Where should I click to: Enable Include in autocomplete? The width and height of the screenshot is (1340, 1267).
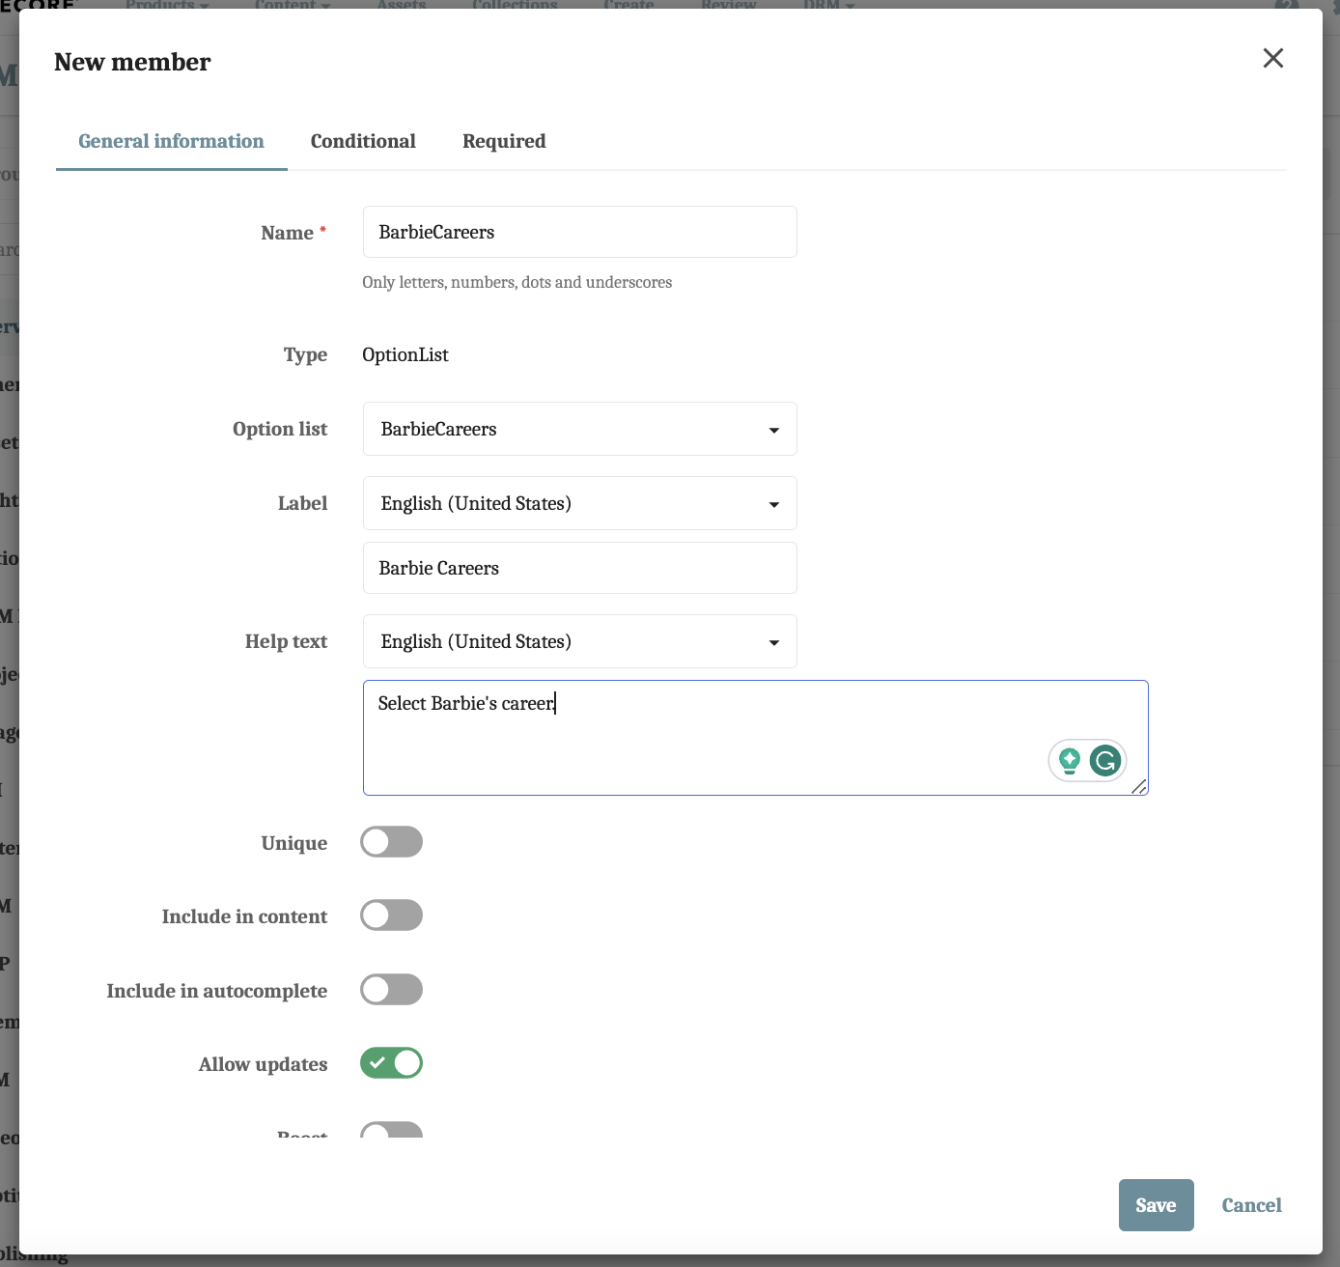tap(390, 989)
